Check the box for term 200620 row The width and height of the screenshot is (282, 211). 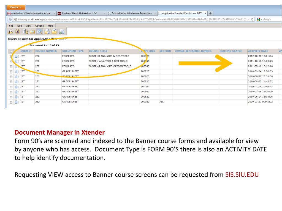(11, 77)
